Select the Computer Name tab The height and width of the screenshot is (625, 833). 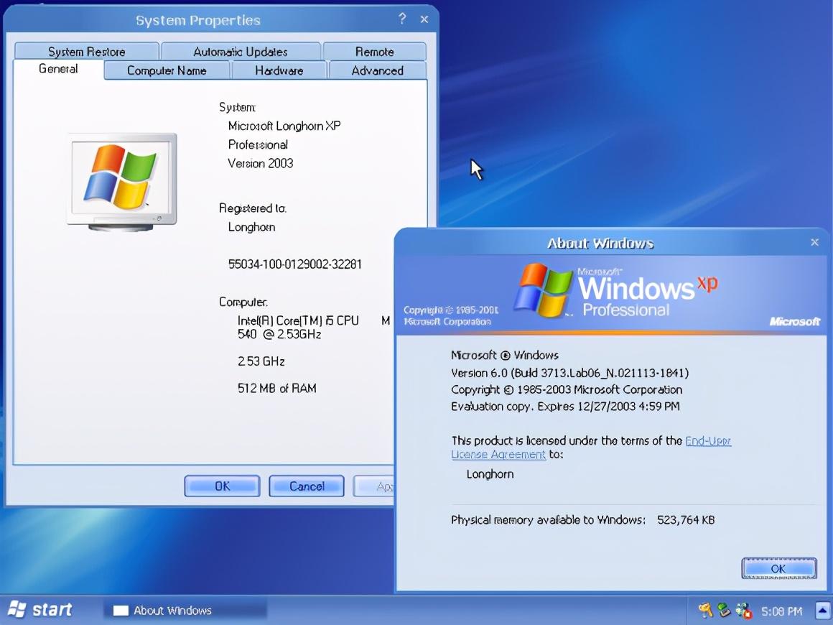click(167, 70)
